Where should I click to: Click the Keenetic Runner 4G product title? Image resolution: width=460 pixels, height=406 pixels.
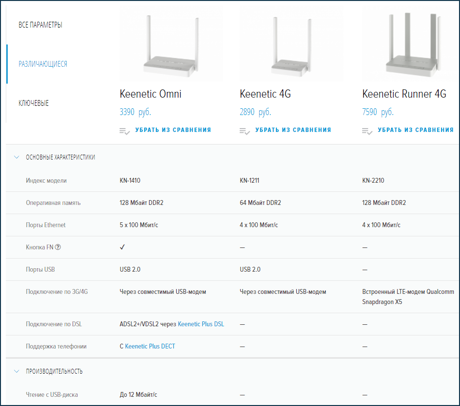click(404, 94)
